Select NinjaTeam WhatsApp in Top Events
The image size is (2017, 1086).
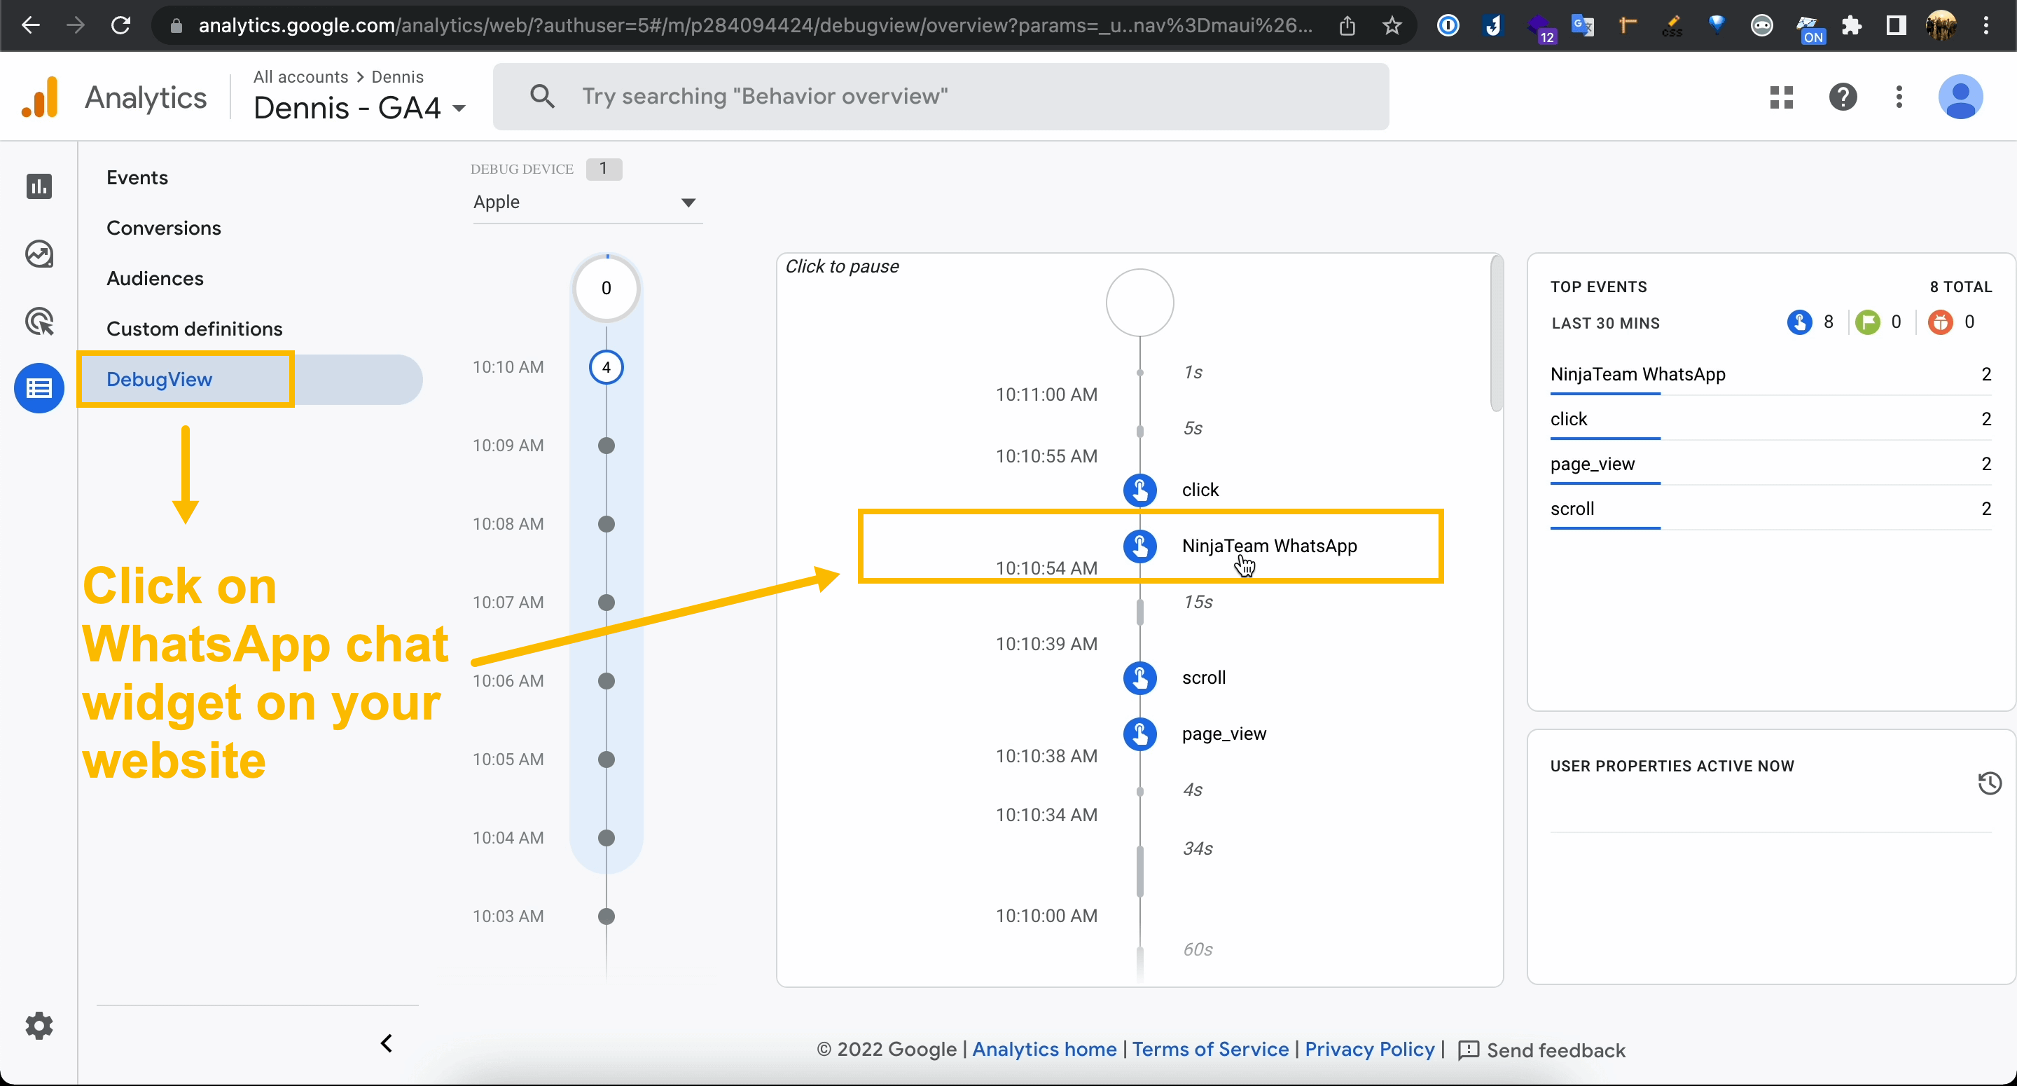click(x=1771, y=375)
